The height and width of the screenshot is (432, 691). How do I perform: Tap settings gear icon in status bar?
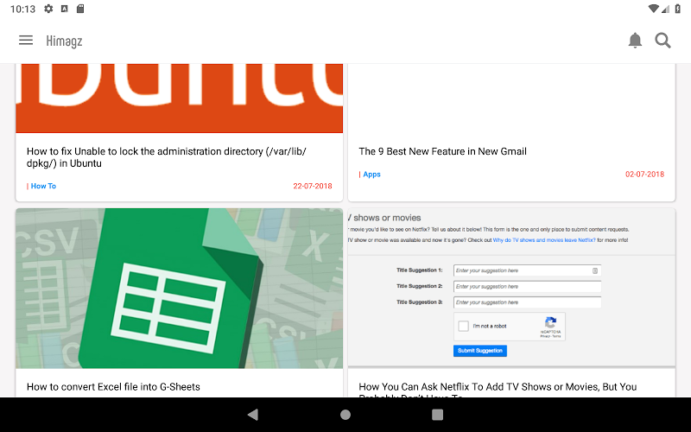(x=48, y=9)
